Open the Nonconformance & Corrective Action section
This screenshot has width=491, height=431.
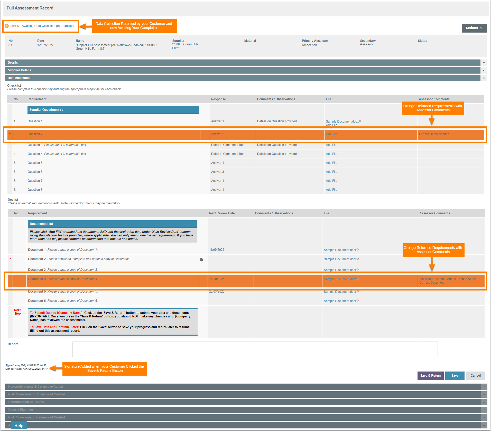35,387
